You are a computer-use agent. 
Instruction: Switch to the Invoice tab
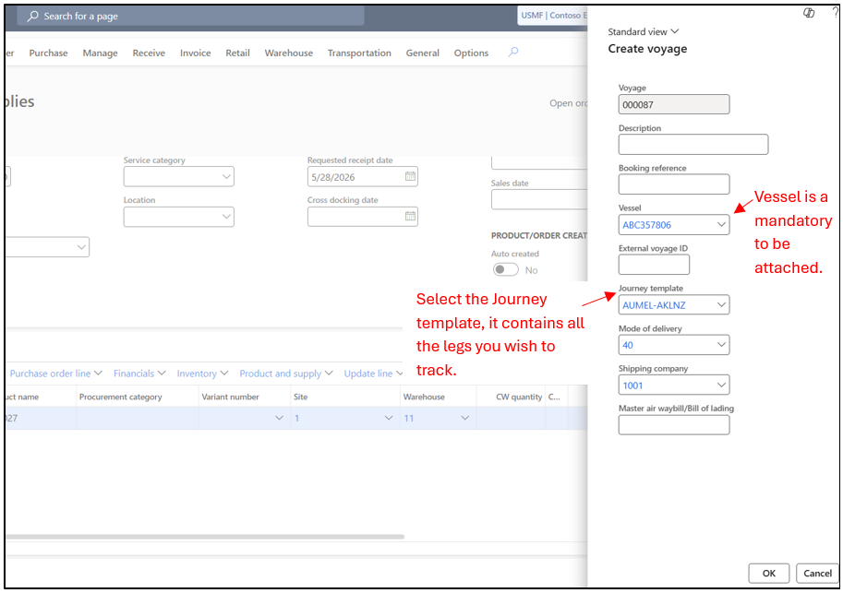point(195,53)
